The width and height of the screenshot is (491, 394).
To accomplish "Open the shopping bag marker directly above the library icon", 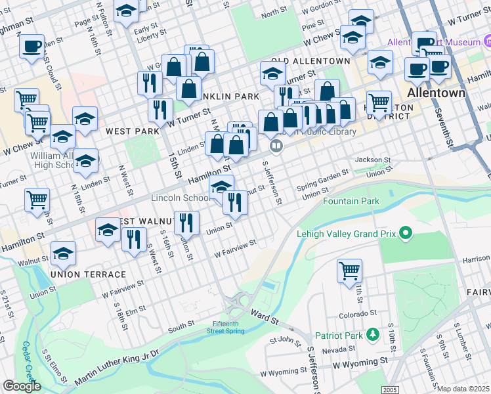I will (270, 122).
